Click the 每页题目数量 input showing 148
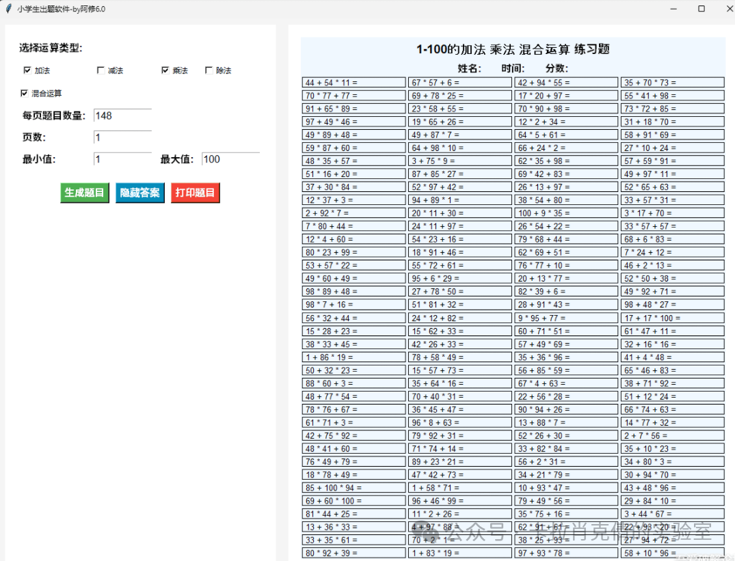The width and height of the screenshot is (735, 561). coord(122,115)
